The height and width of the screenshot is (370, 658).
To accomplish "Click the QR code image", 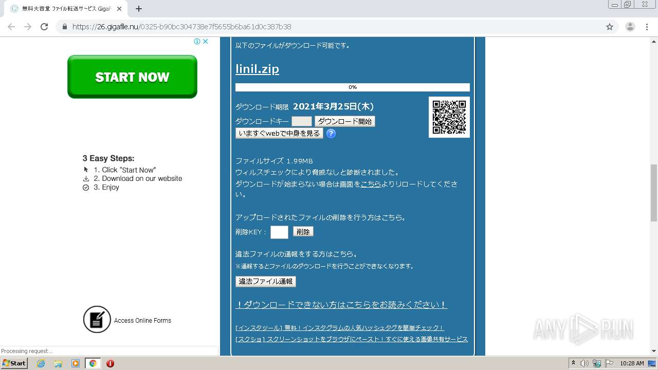I will pos(449,117).
